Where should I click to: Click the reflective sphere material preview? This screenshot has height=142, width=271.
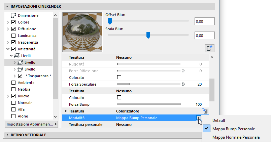click(82, 32)
